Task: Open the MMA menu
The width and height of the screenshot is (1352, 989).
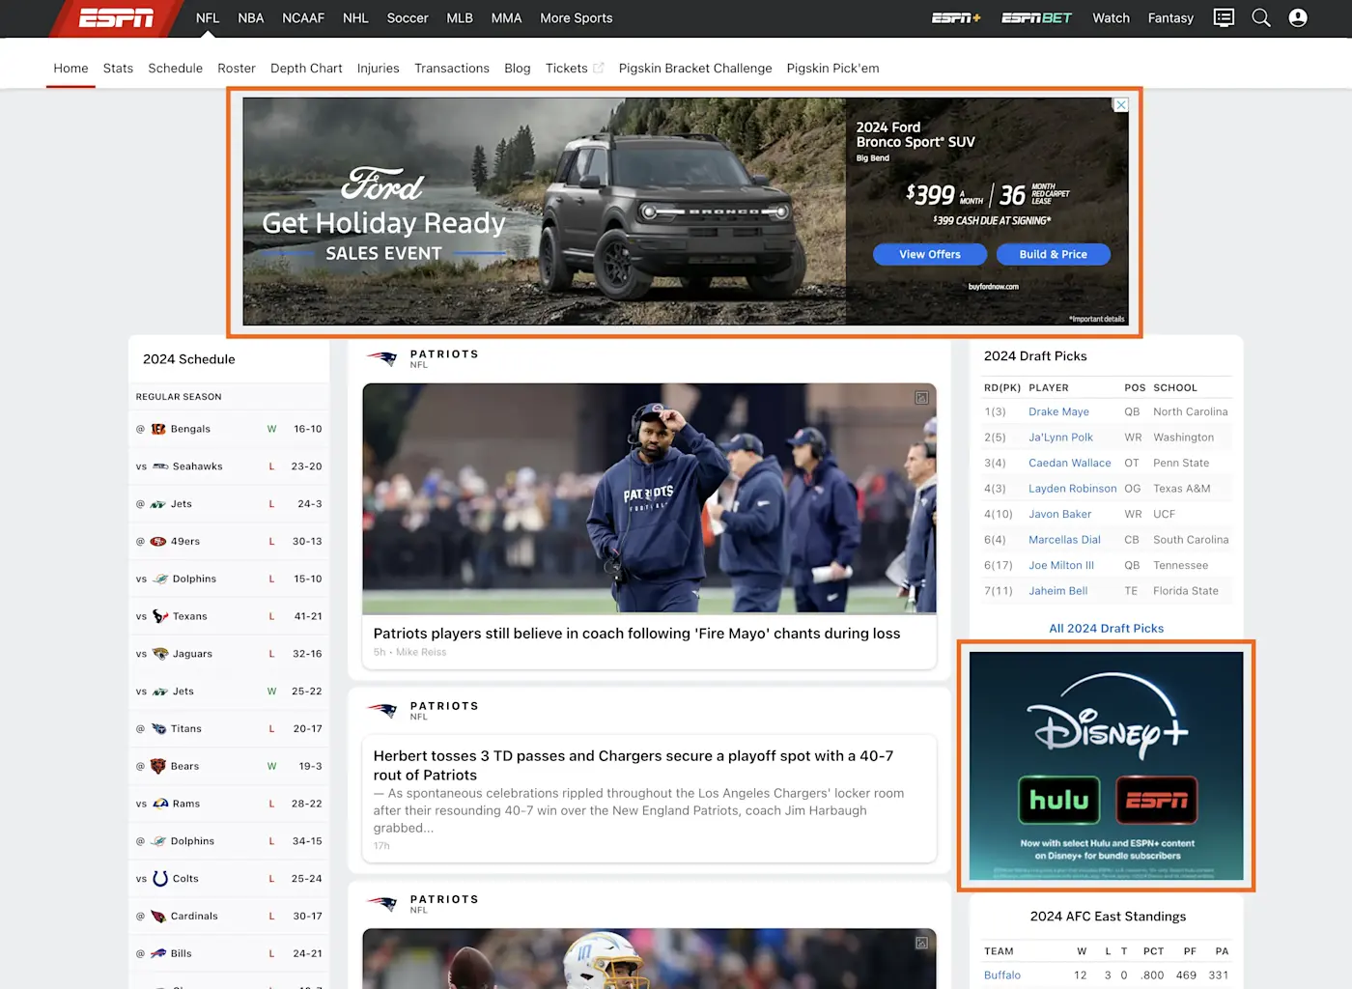Action: pyautogui.click(x=506, y=17)
